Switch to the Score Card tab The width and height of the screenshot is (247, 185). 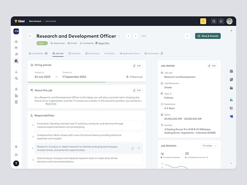coord(92,53)
